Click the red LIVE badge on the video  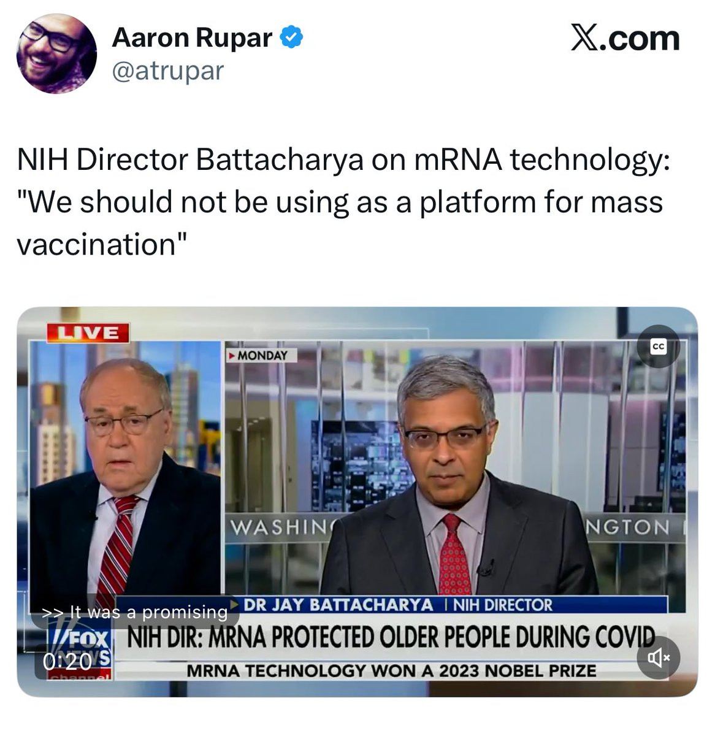pos(88,333)
